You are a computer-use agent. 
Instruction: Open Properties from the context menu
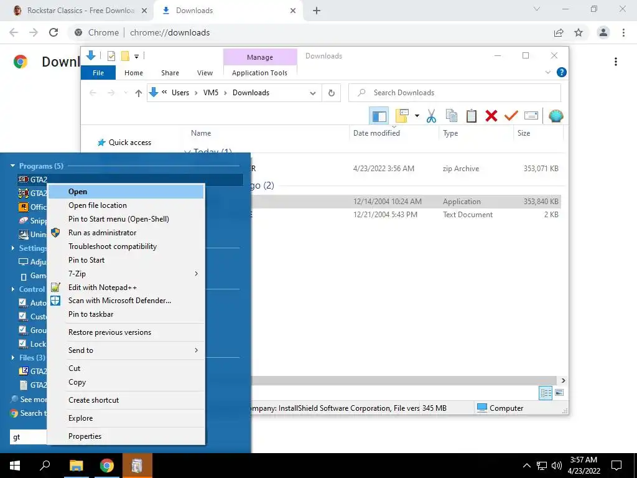click(126, 436)
